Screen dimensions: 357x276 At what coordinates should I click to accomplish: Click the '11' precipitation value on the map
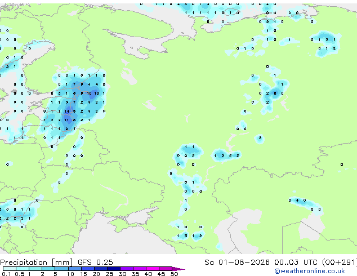pos(66,120)
